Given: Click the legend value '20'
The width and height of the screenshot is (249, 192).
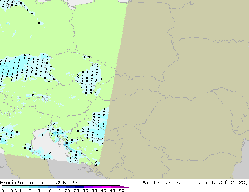Looking at the screenshot, I should click(67, 190).
